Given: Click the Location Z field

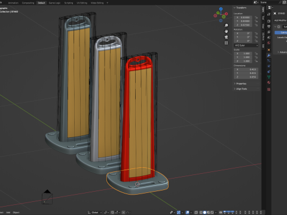Looking at the screenshot, I should click(243, 25).
